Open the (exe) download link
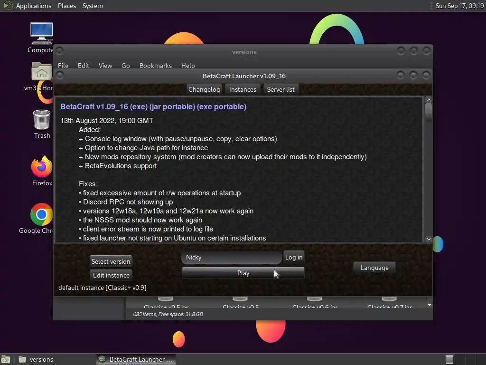 [139, 106]
